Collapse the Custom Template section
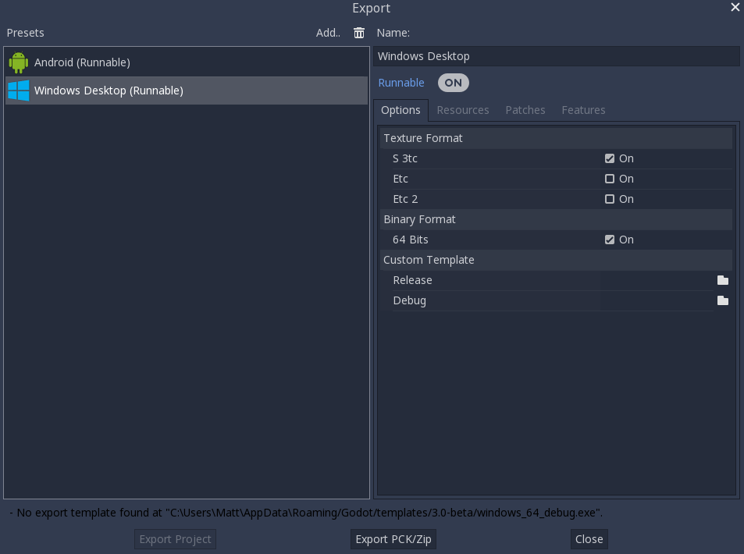Image resolution: width=744 pixels, height=554 pixels. click(x=556, y=260)
